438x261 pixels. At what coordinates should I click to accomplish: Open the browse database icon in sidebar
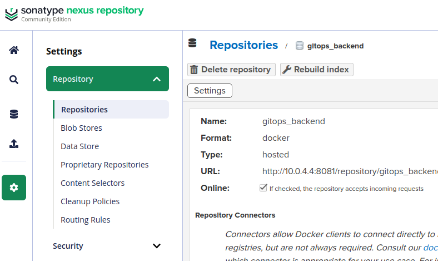[14, 114]
